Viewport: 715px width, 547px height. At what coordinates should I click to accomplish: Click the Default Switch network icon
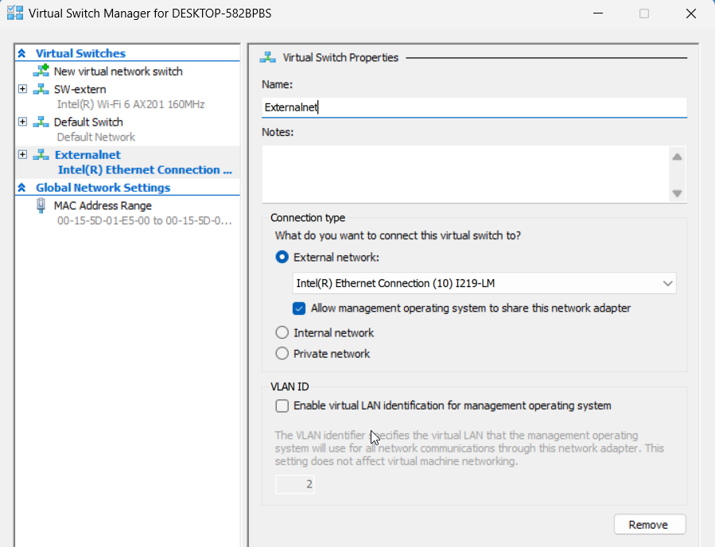click(x=41, y=122)
